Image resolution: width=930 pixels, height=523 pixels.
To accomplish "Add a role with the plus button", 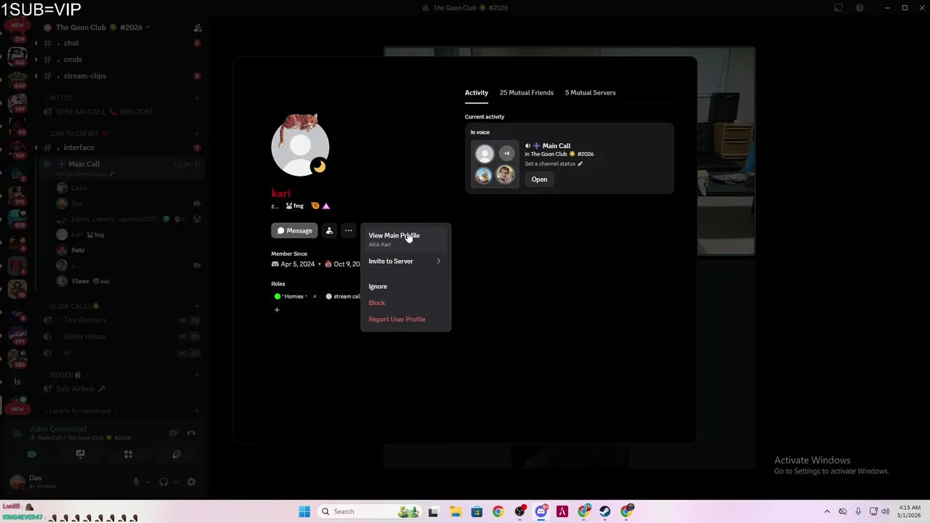I will (x=277, y=310).
